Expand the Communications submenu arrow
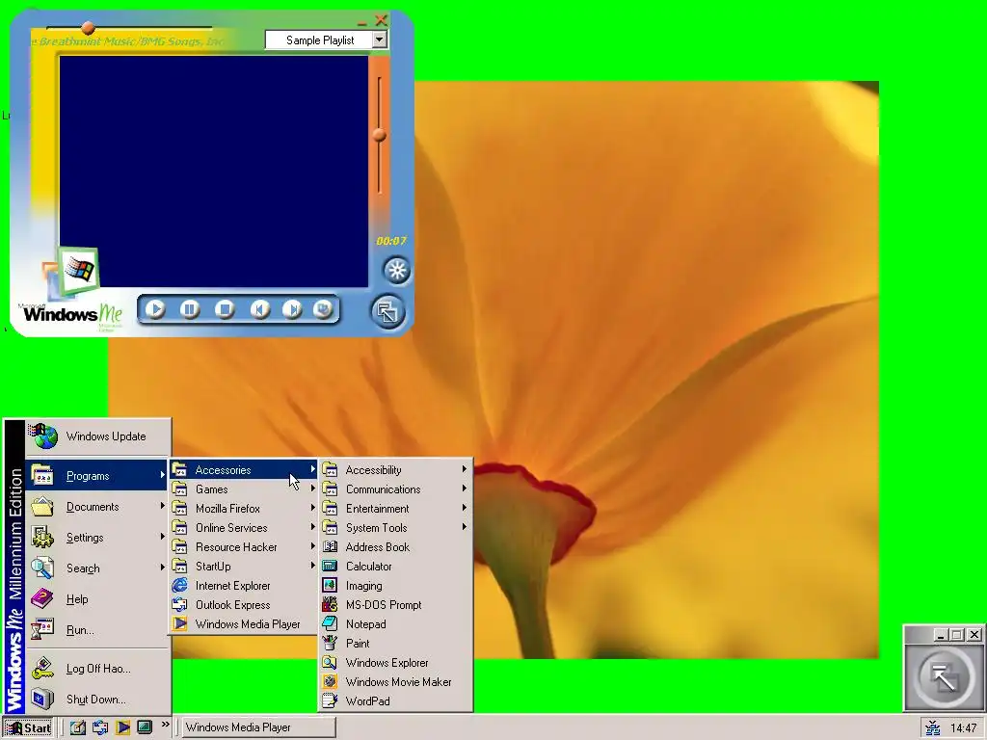 pyautogui.click(x=465, y=489)
